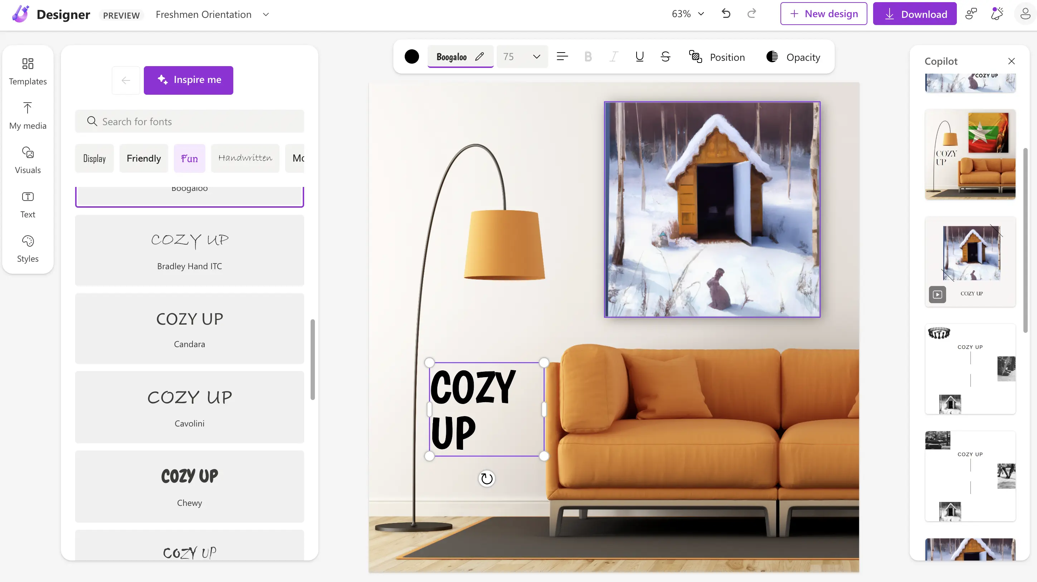Screen dimensions: 1037x582
Task: Open the Visuals panel
Action: pos(28,160)
